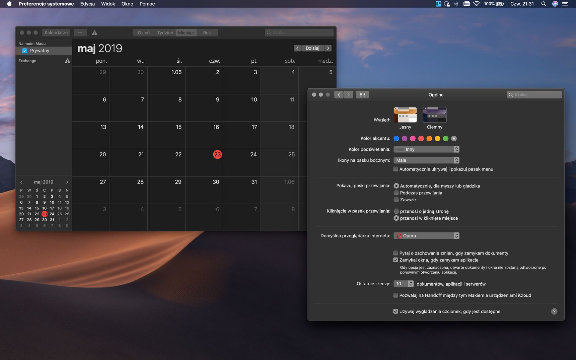Toggle font smoothing checkbox

click(x=395, y=311)
